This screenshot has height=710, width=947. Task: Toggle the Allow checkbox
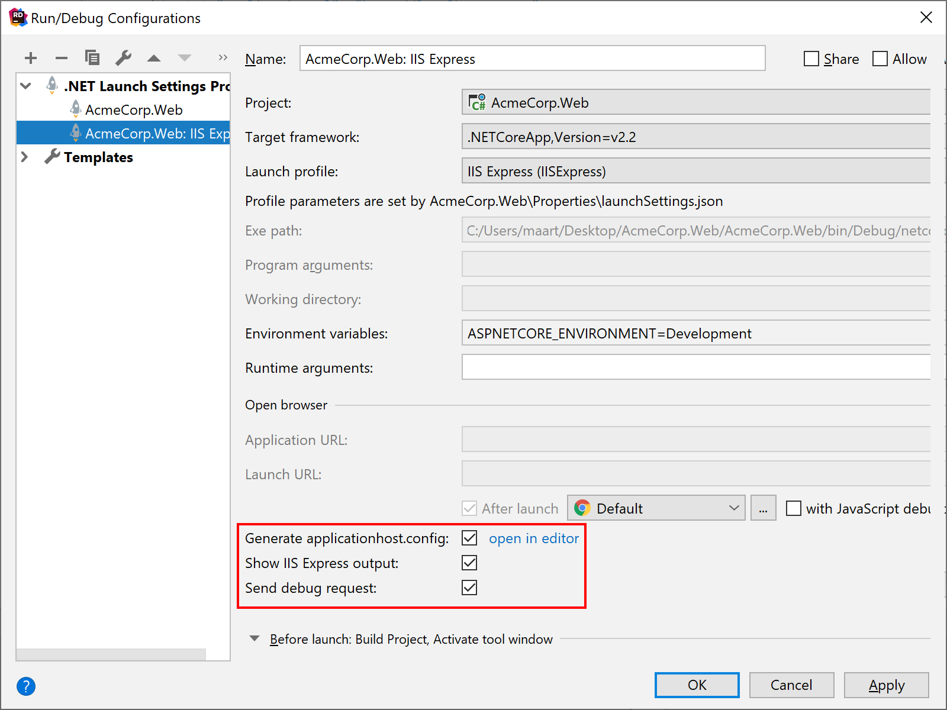pos(880,59)
